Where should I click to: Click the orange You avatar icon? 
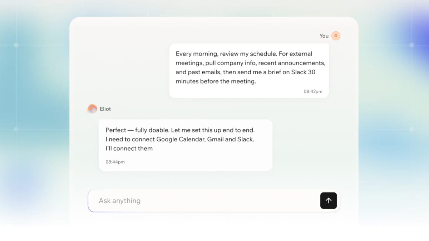(336, 36)
